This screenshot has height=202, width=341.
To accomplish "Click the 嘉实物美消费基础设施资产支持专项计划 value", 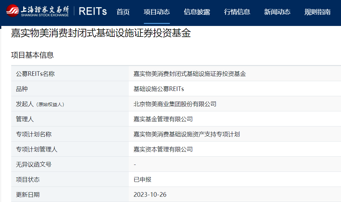I will point(187,134).
